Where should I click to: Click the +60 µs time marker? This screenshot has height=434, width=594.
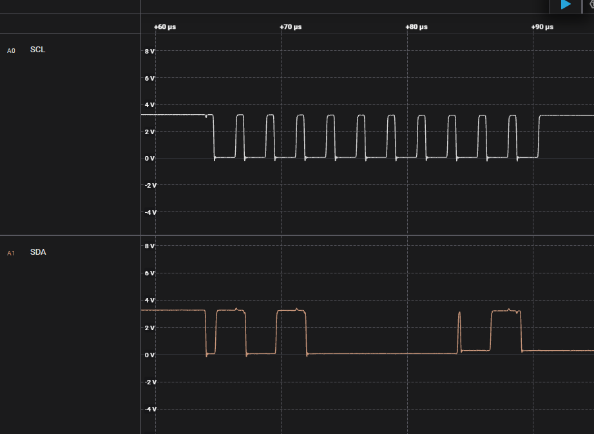[165, 27]
